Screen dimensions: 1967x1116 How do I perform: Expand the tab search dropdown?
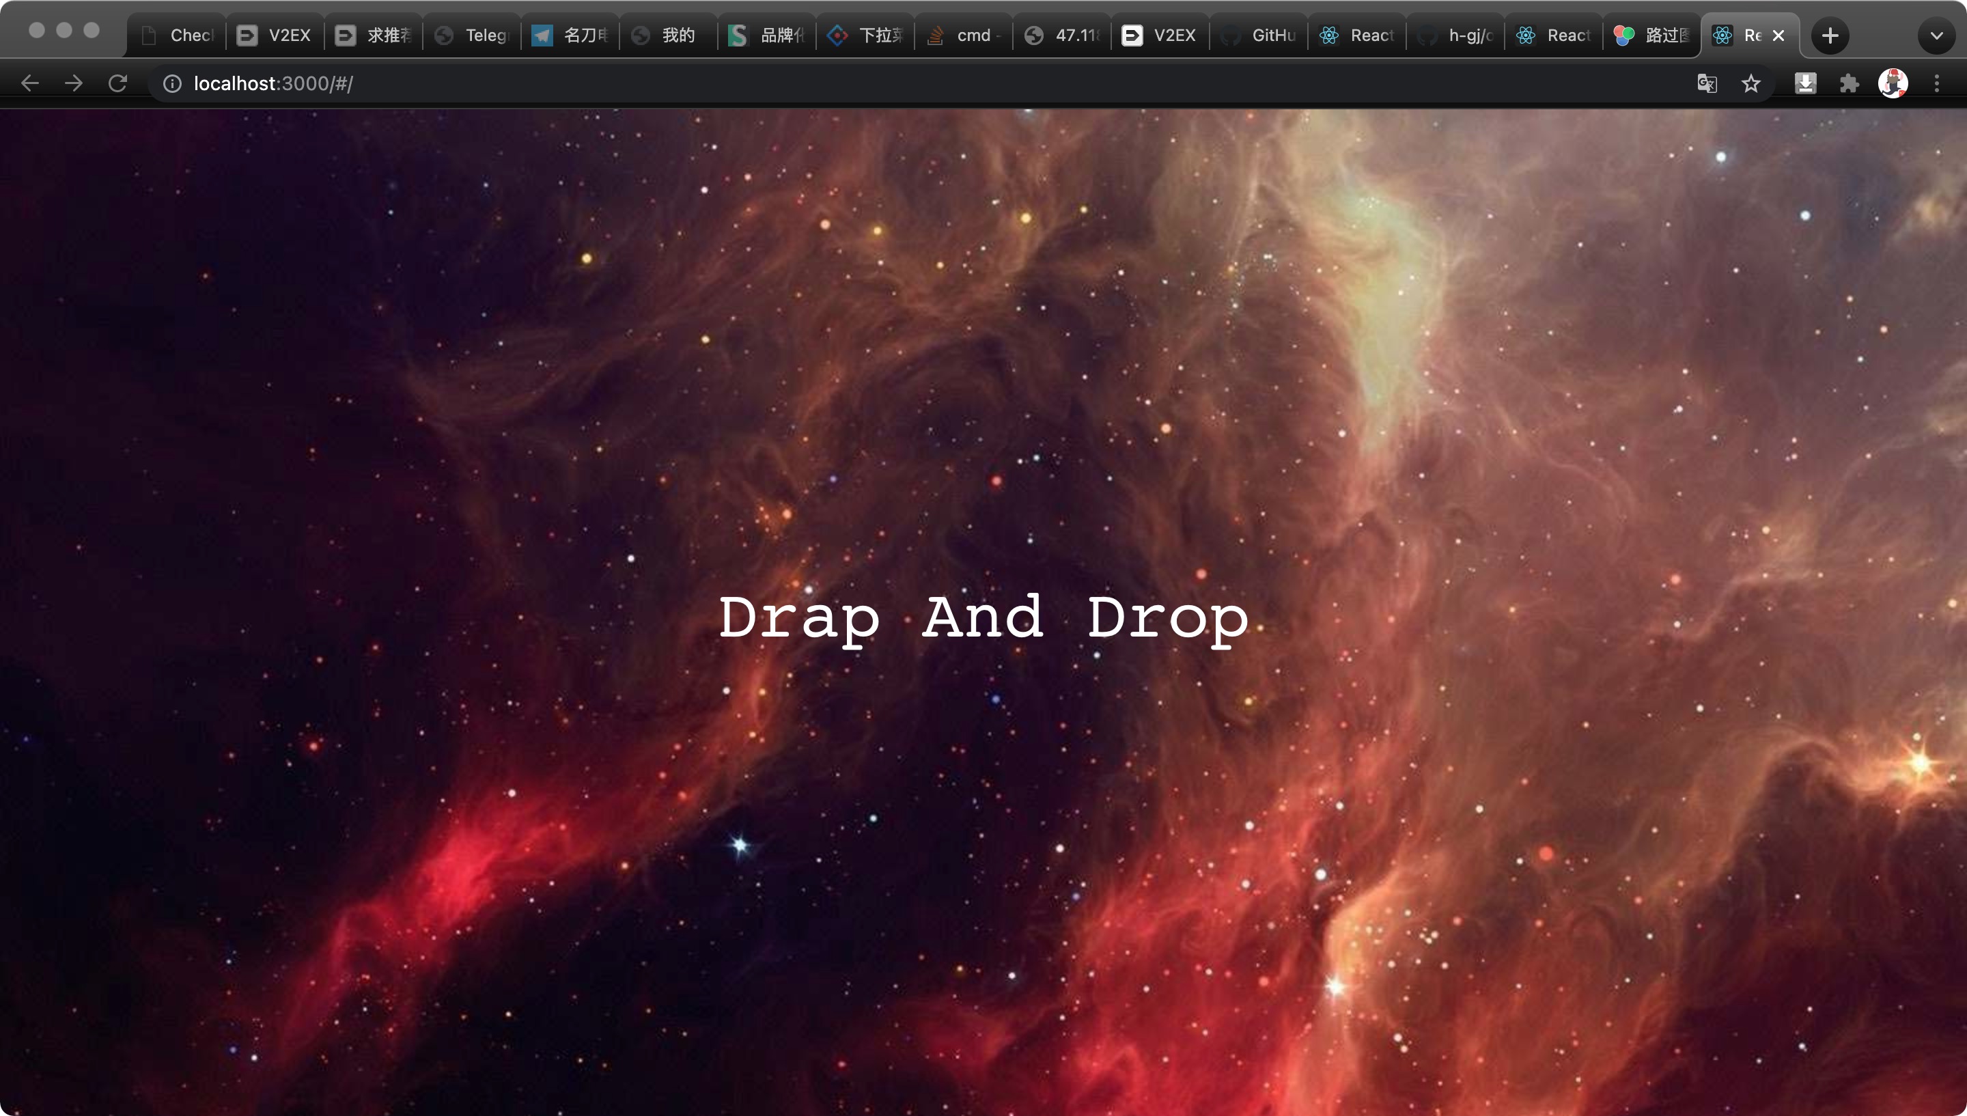pos(1936,36)
